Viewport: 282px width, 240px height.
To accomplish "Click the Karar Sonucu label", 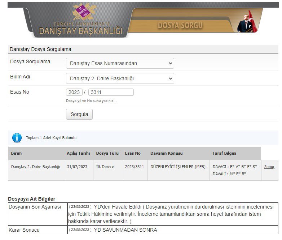I will (x=24, y=230).
